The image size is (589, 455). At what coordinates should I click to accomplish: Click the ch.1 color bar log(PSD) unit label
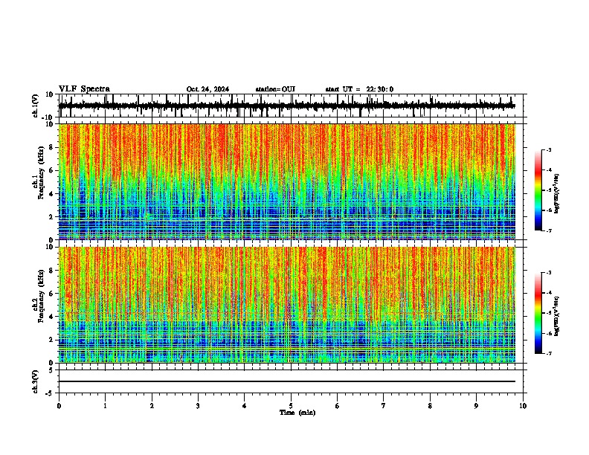pos(557,193)
